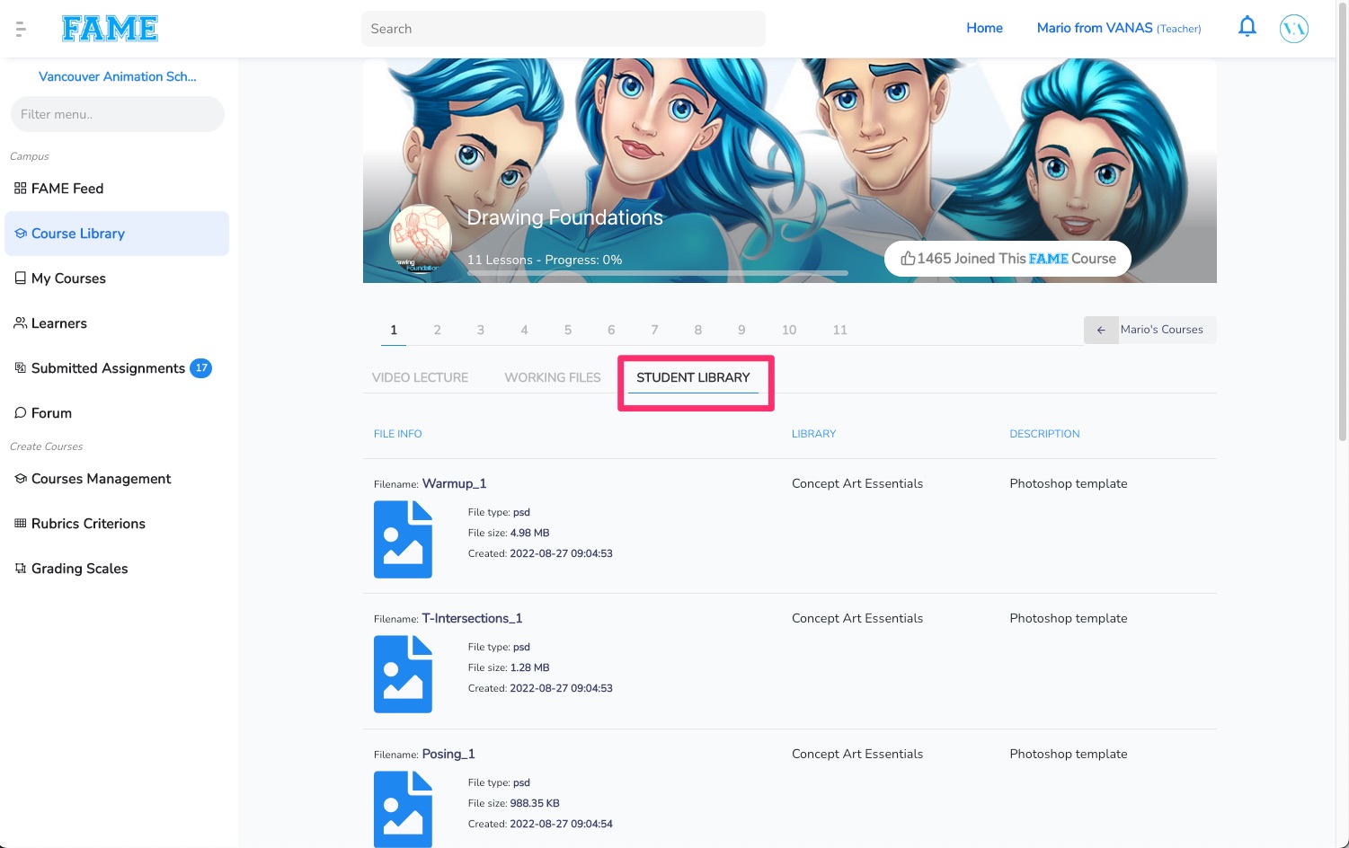Click the Forum speech bubble icon
This screenshot has height=848, width=1349.
tap(21, 412)
